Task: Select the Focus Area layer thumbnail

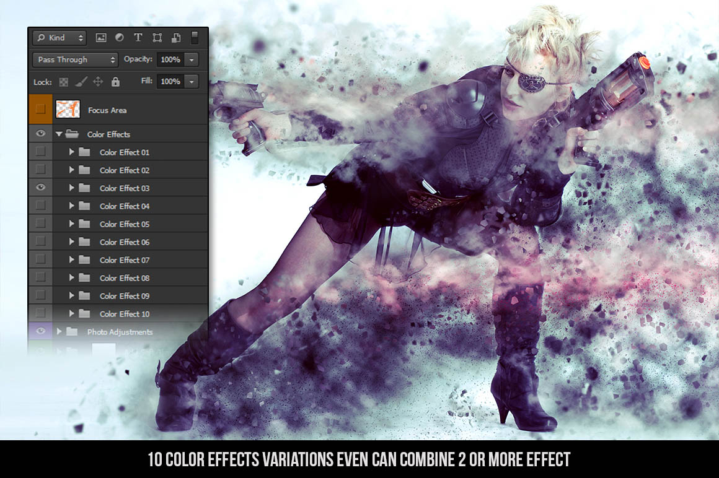Action: coord(68,110)
